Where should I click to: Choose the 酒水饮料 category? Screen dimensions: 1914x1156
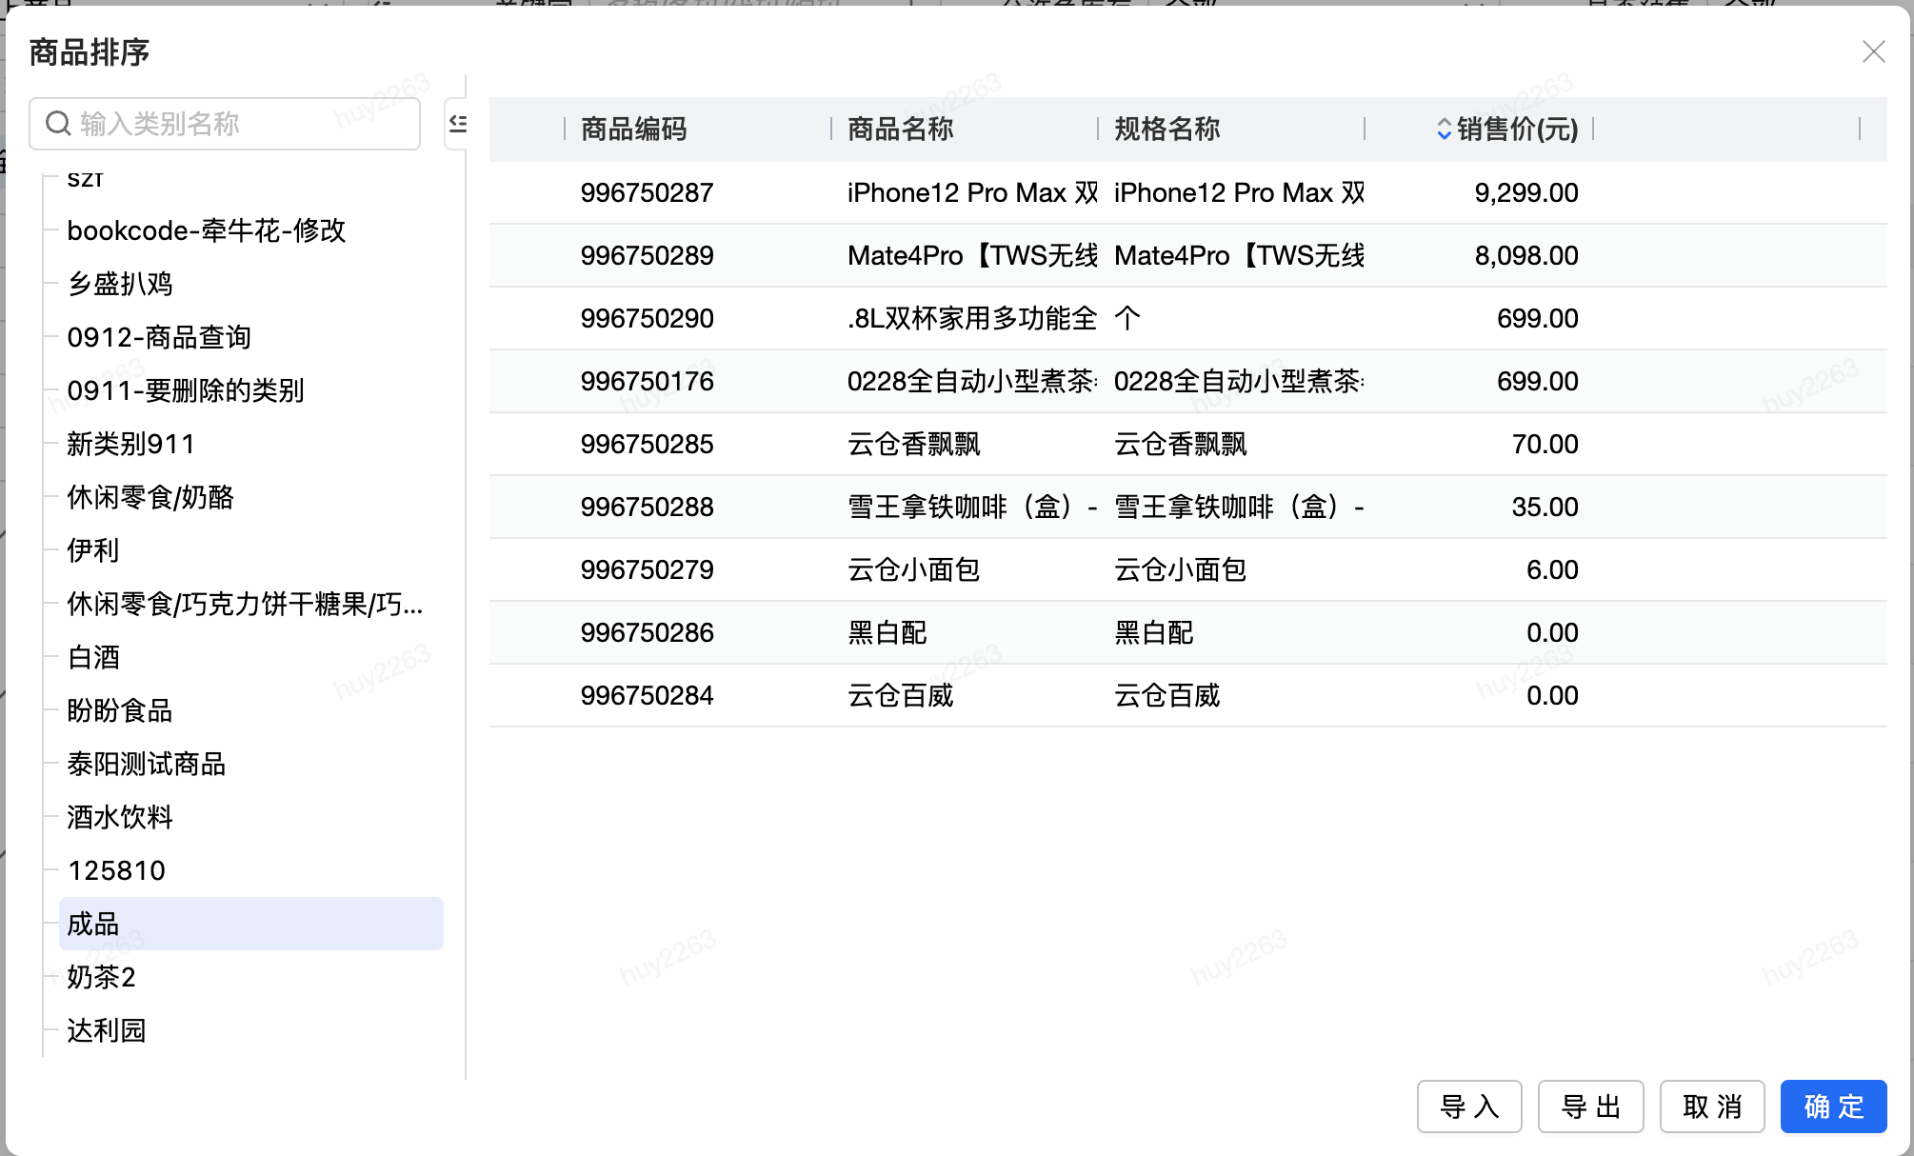[120, 817]
